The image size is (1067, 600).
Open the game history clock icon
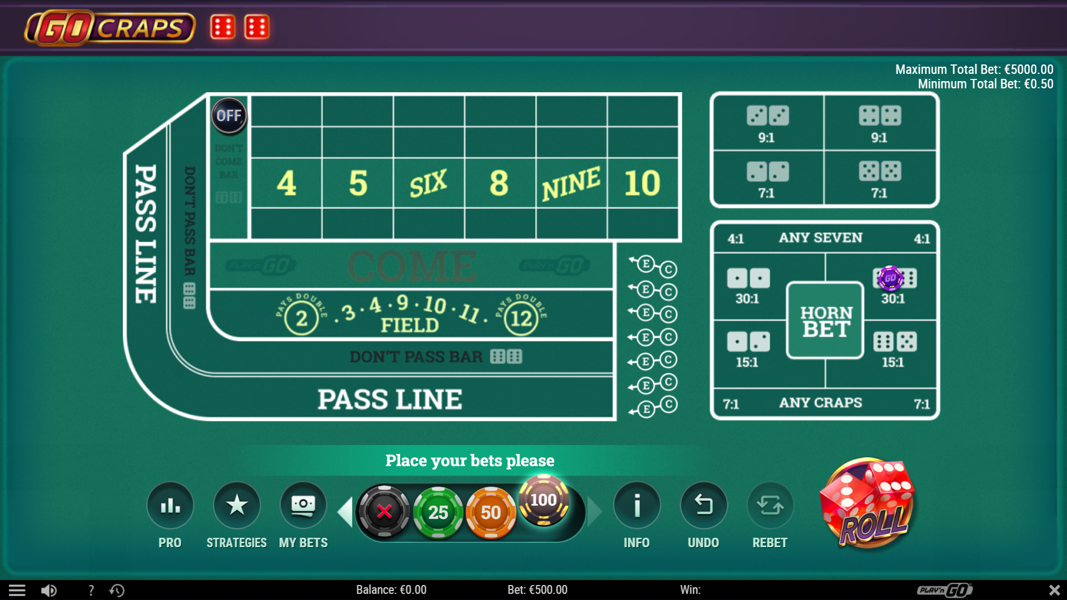pos(117,590)
